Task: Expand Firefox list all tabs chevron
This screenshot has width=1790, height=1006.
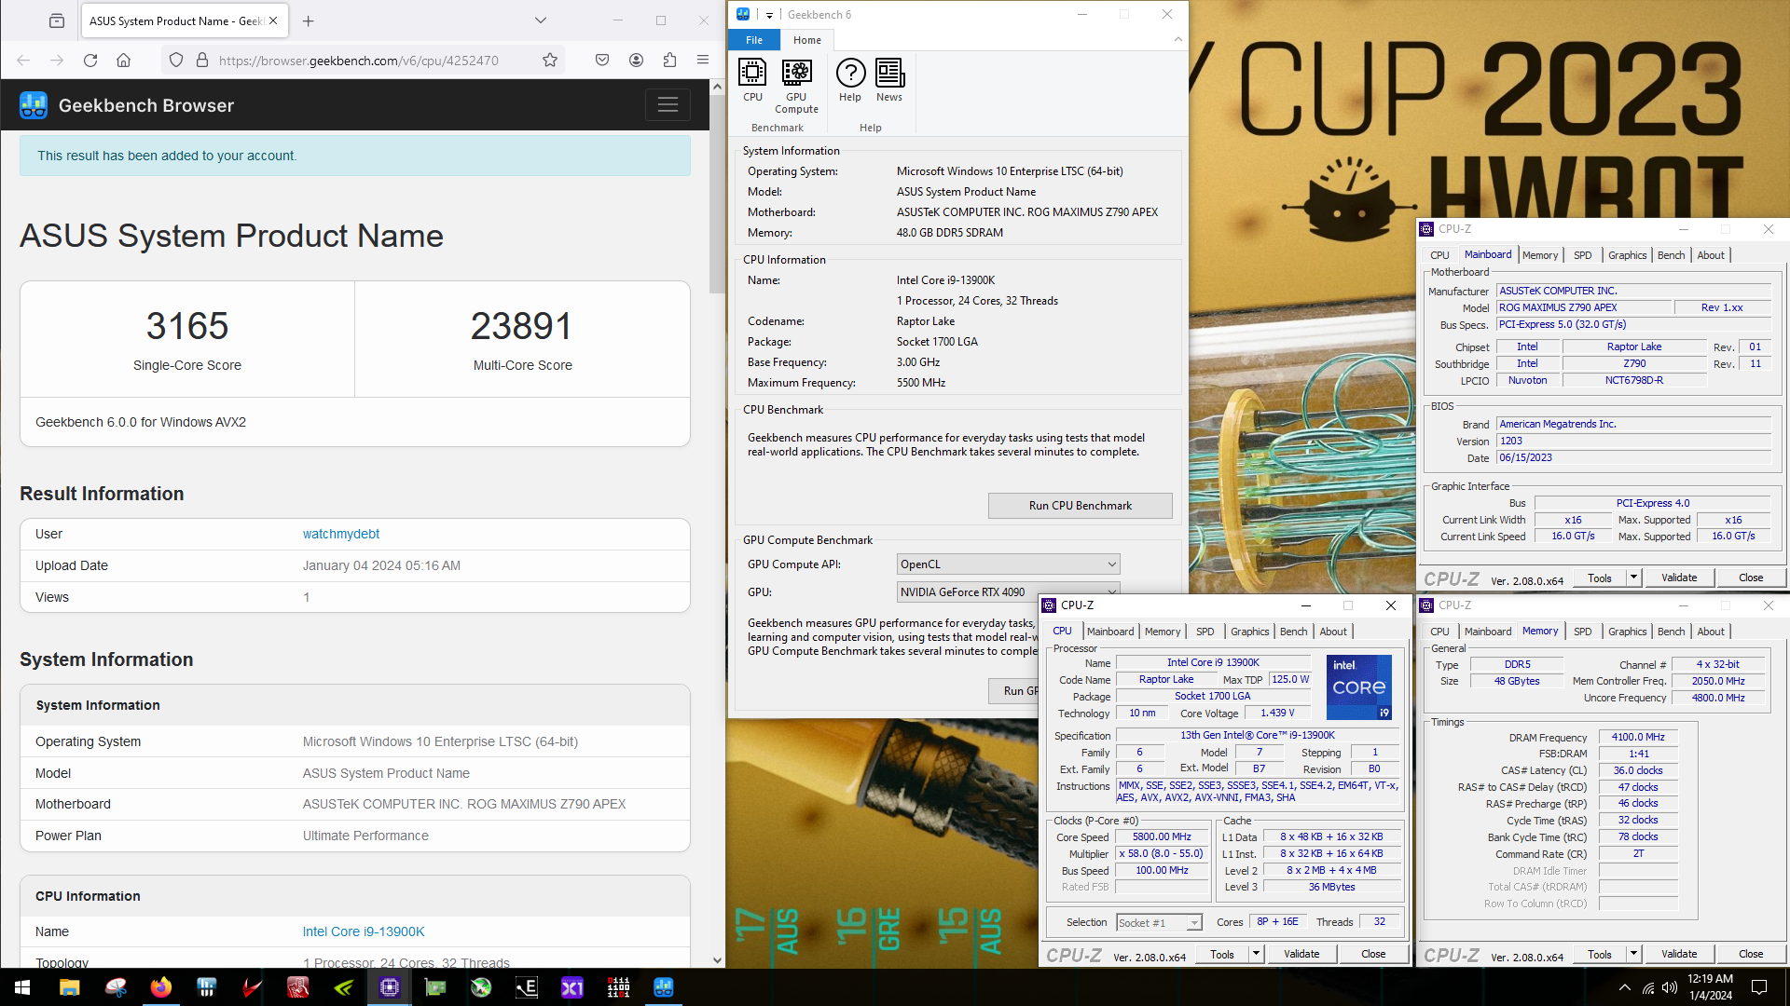Action: coord(541,20)
